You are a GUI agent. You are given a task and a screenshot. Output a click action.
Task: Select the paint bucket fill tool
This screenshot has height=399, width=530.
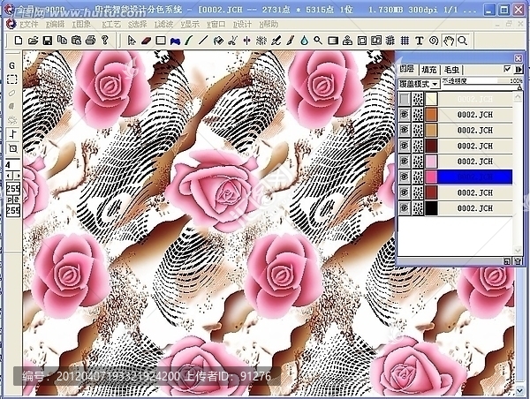coord(218,41)
